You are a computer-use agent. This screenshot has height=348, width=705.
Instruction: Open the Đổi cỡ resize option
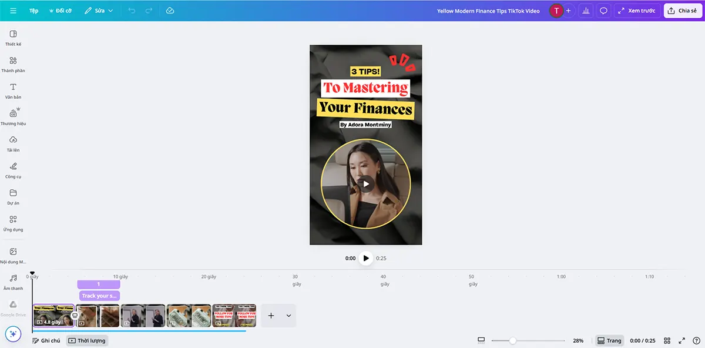coord(61,11)
